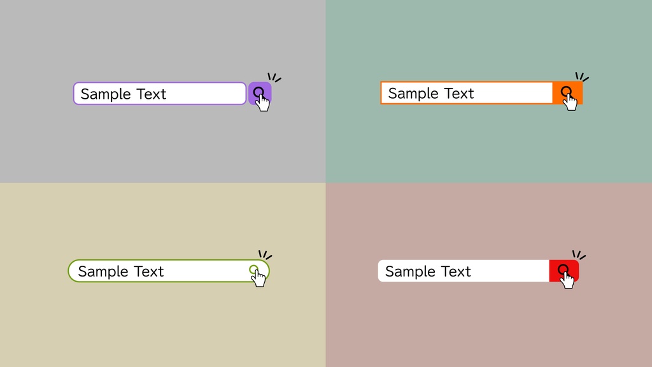The image size is (652, 367).
Task: Click inside the purple-bordered search field
Action: point(159,94)
